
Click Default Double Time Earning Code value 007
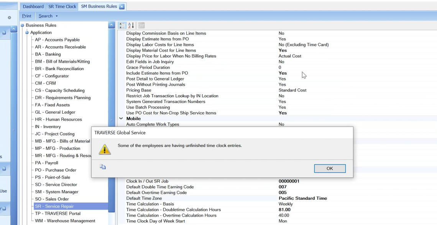(283, 187)
